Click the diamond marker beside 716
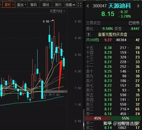142x130 pixels. [128, 109]
